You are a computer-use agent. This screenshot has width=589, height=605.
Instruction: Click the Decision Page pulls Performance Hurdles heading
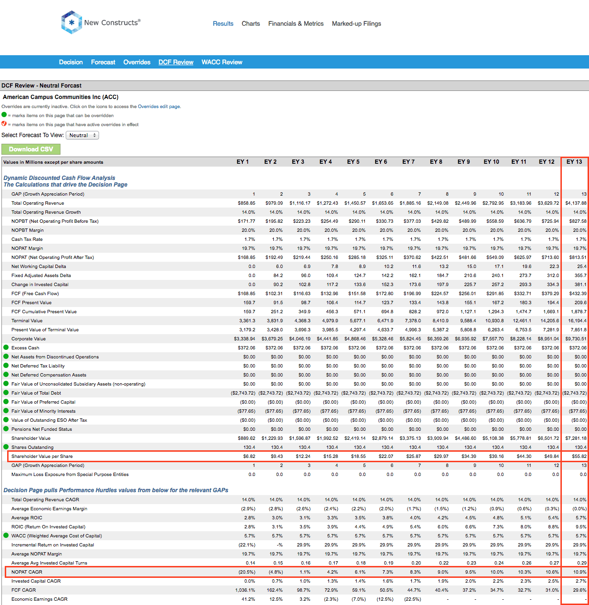116,490
